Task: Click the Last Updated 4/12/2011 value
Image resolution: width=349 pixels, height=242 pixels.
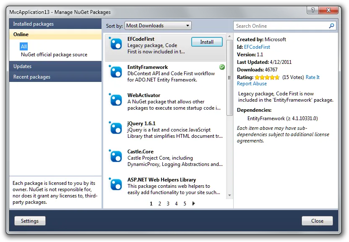Action: click(281, 62)
